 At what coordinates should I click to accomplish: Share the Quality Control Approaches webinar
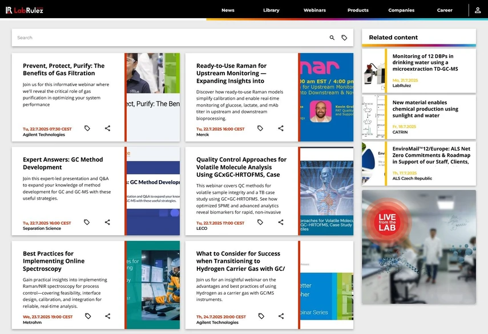coord(281,222)
